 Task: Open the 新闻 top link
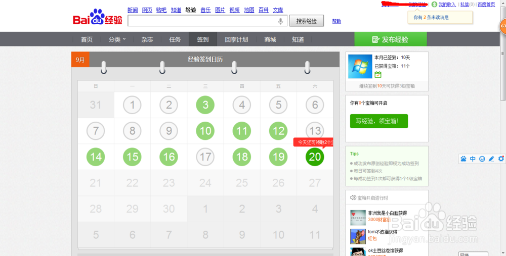coord(133,10)
